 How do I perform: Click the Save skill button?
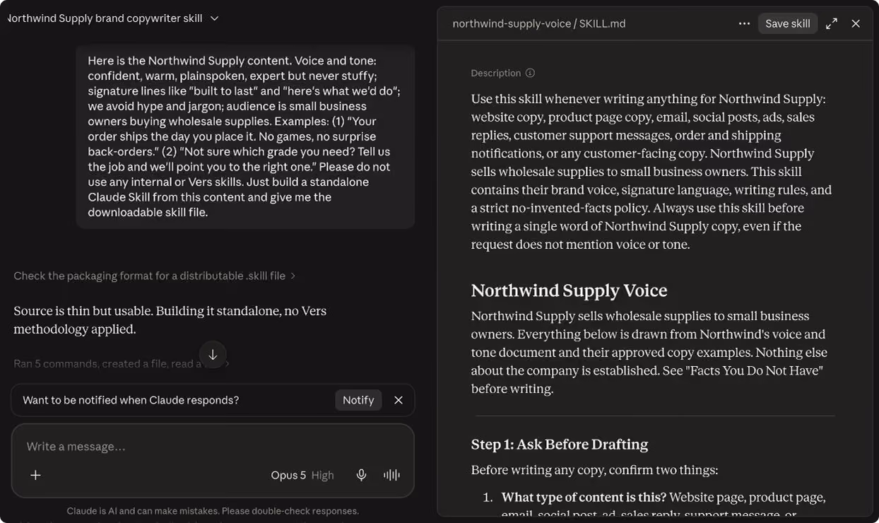tap(788, 23)
